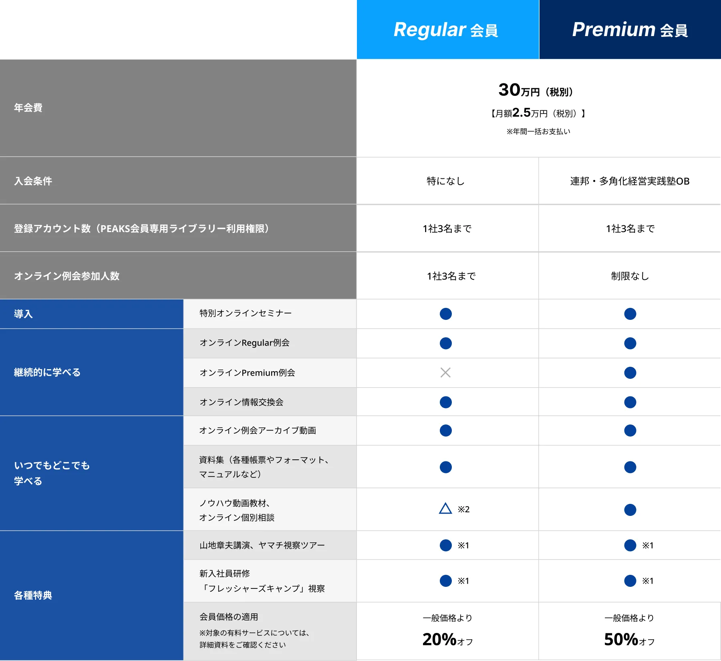This screenshot has height=661, width=721.
Task: Click the オンラインRegular例会 feature label
Action: [244, 343]
